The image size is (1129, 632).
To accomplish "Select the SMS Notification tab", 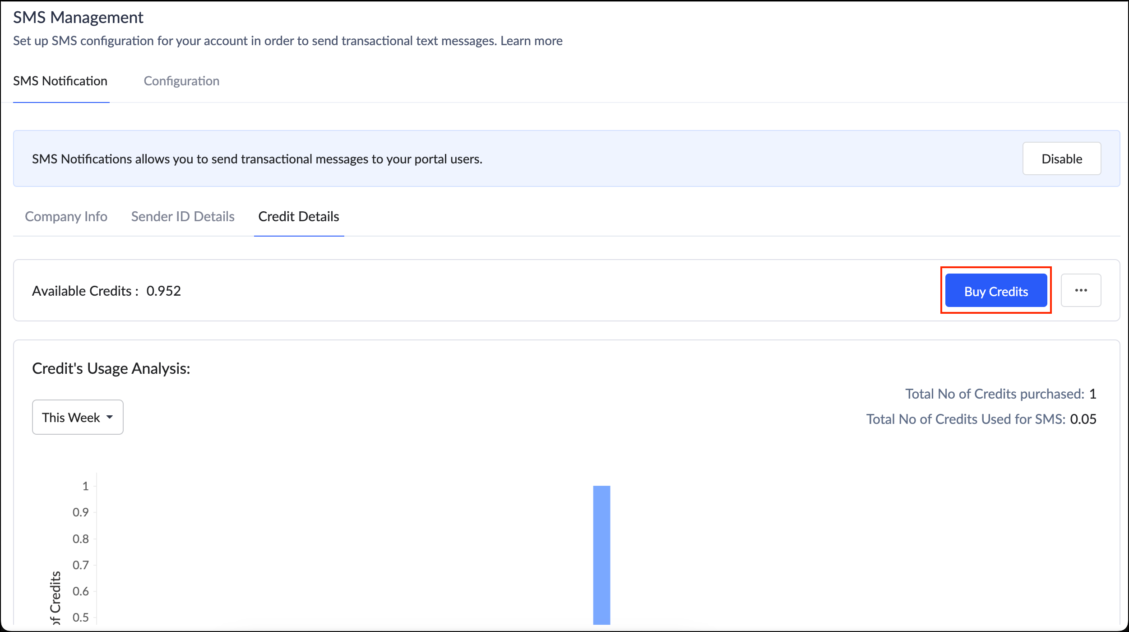I will [60, 81].
